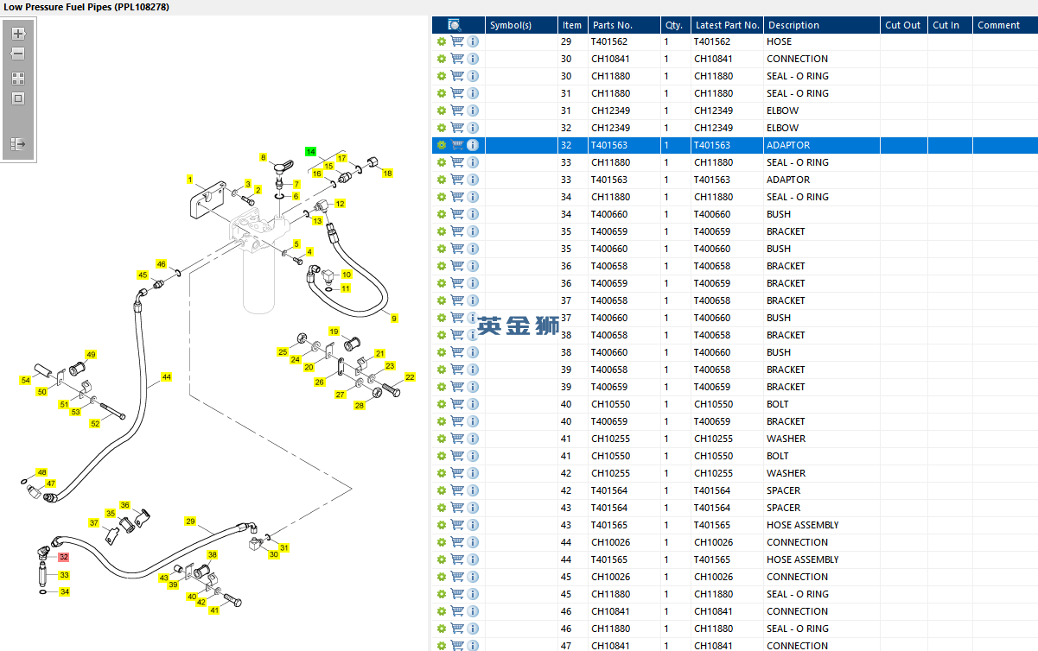
Task: Open info for item 29 T401562 HOSE
Action: point(473,41)
